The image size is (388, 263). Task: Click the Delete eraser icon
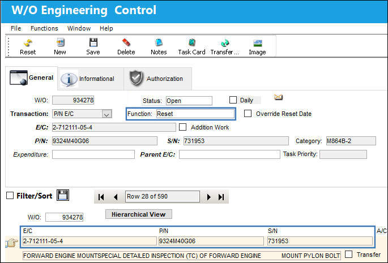(x=126, y=42)
